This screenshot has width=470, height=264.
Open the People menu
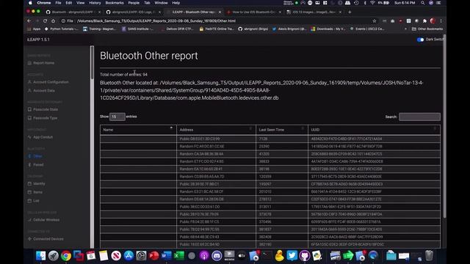134,3
